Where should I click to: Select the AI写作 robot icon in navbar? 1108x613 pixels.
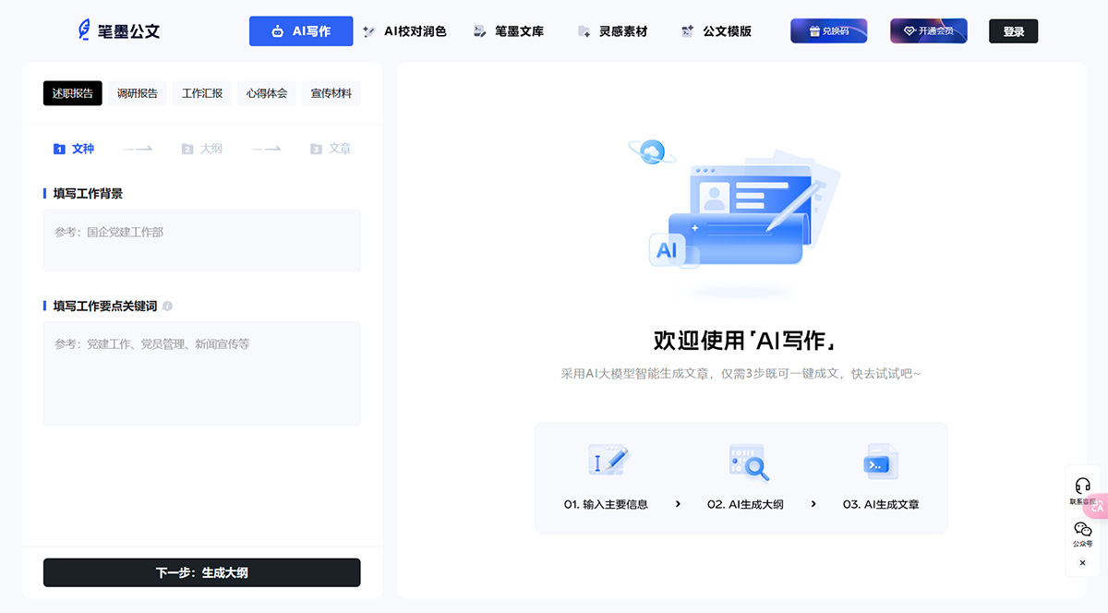277,30
